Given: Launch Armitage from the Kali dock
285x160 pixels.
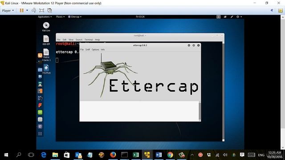Looking at the screenshot, I should pos(40,84).
